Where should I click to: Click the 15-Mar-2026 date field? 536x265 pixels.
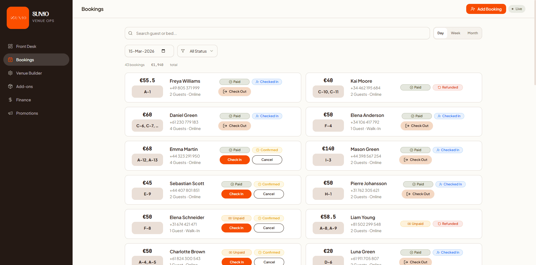pos(142,51)
